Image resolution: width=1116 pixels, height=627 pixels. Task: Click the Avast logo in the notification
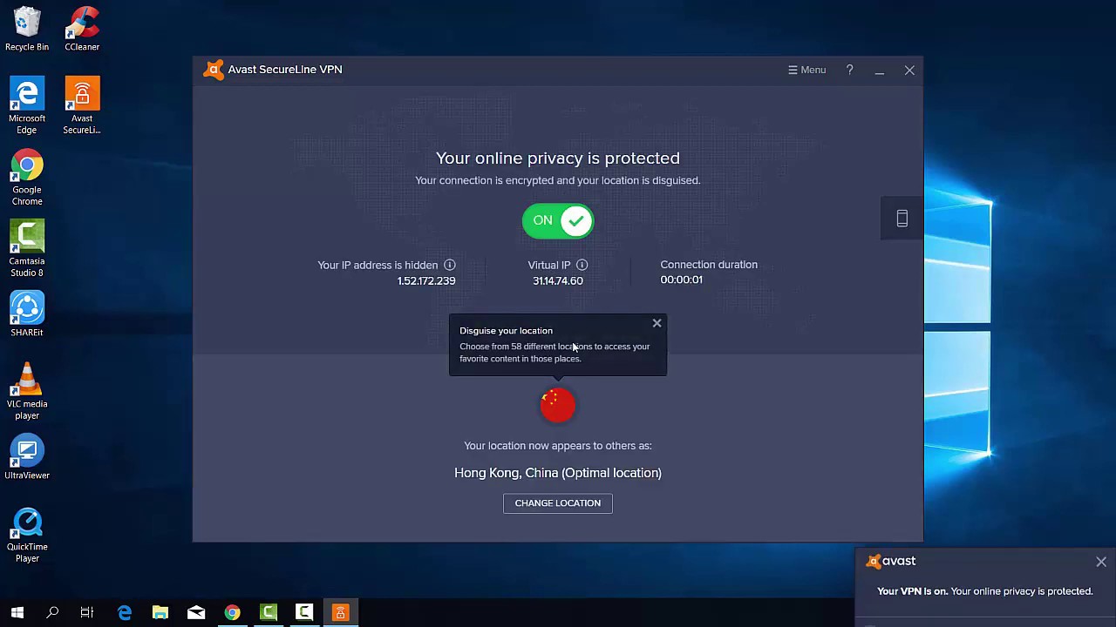coord(891,562)
